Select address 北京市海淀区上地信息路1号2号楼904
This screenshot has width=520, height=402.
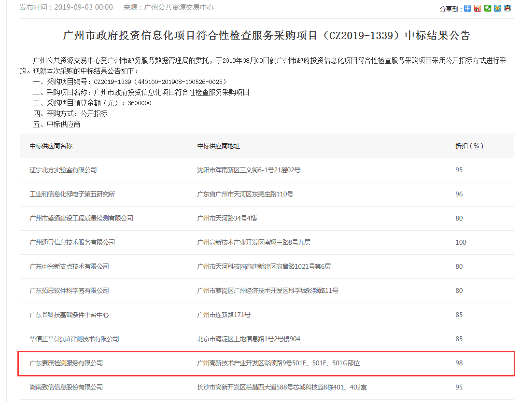pyautogui.click(x=249, y=339)
